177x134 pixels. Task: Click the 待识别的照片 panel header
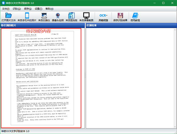point(42,25)
